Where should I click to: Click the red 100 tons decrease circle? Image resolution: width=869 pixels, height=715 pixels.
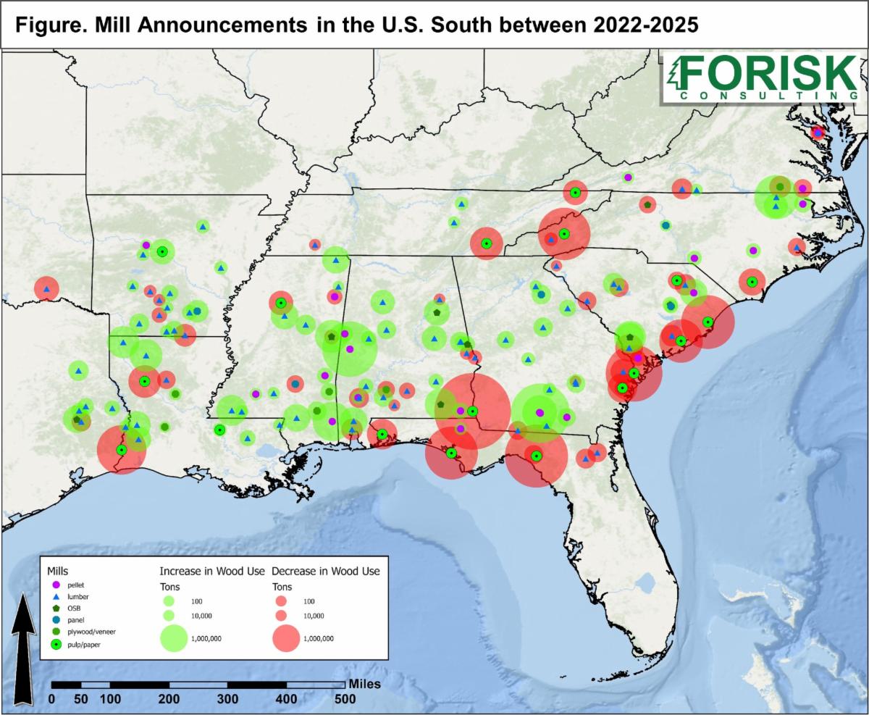pos(280,601)
